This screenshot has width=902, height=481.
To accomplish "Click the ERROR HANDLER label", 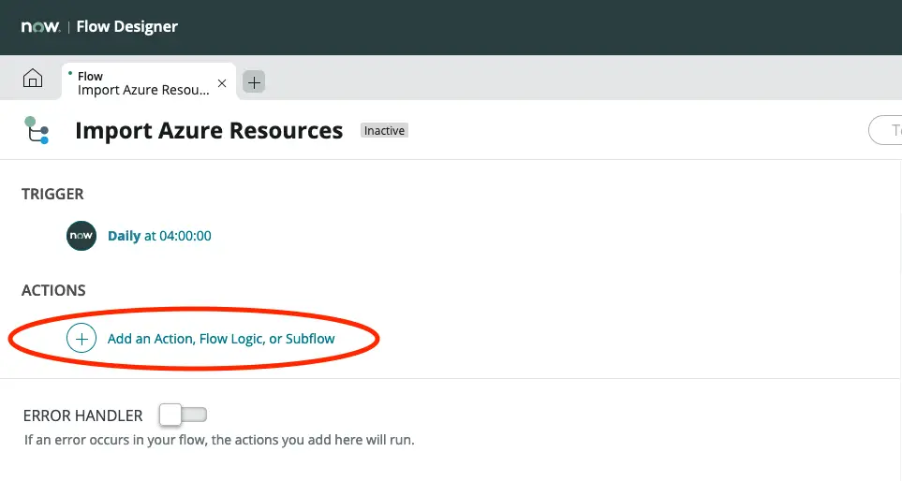I will click(x=82, y=415).
